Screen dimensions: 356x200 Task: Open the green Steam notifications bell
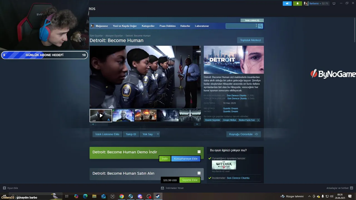click(297, 4)
